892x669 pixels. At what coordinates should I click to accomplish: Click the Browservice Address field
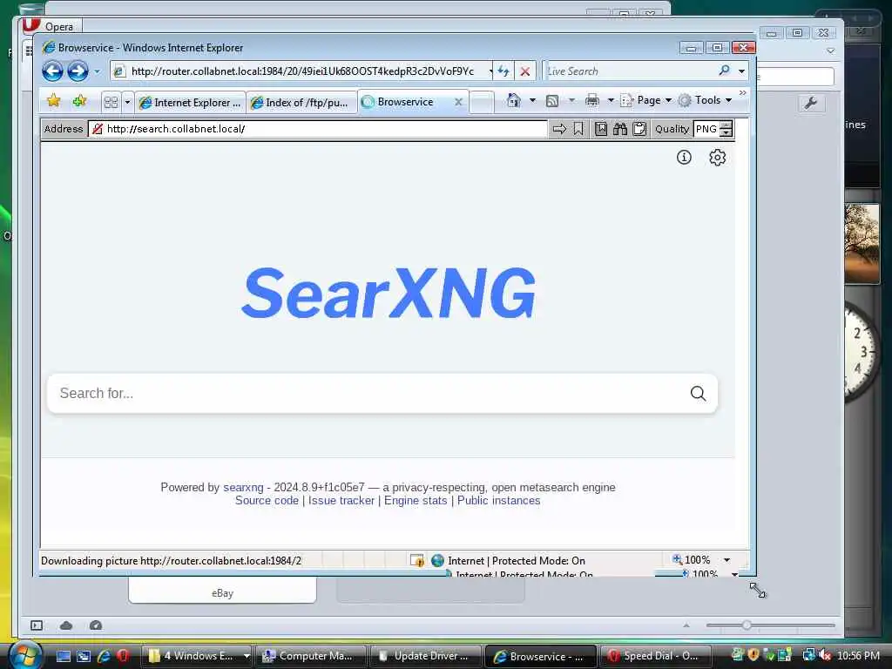pos(317,129)
